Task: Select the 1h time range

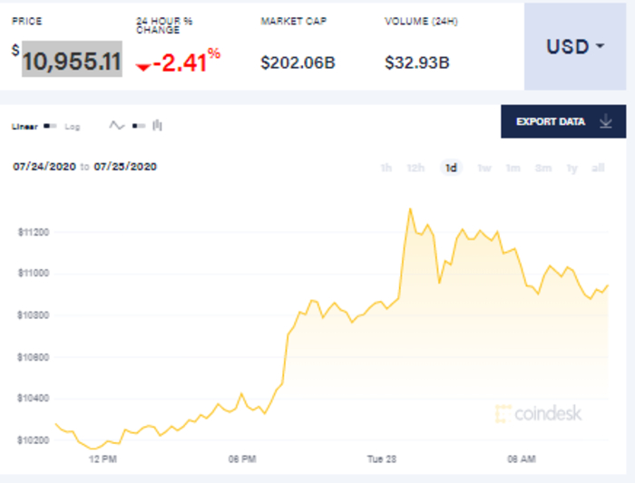Action: pyautogui.click(x=386, y=168)
